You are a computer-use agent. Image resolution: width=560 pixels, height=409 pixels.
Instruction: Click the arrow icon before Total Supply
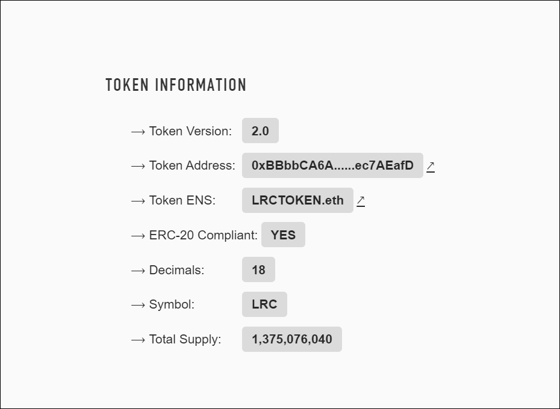pyautogui.click(x=137, y=339)
